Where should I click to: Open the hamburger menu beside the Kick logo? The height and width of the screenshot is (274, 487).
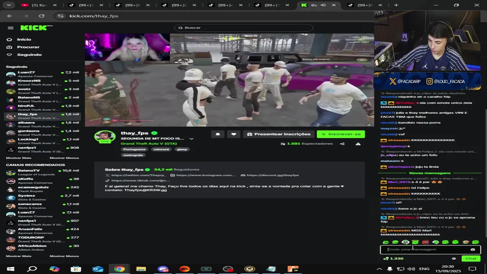tap(11, 28)
